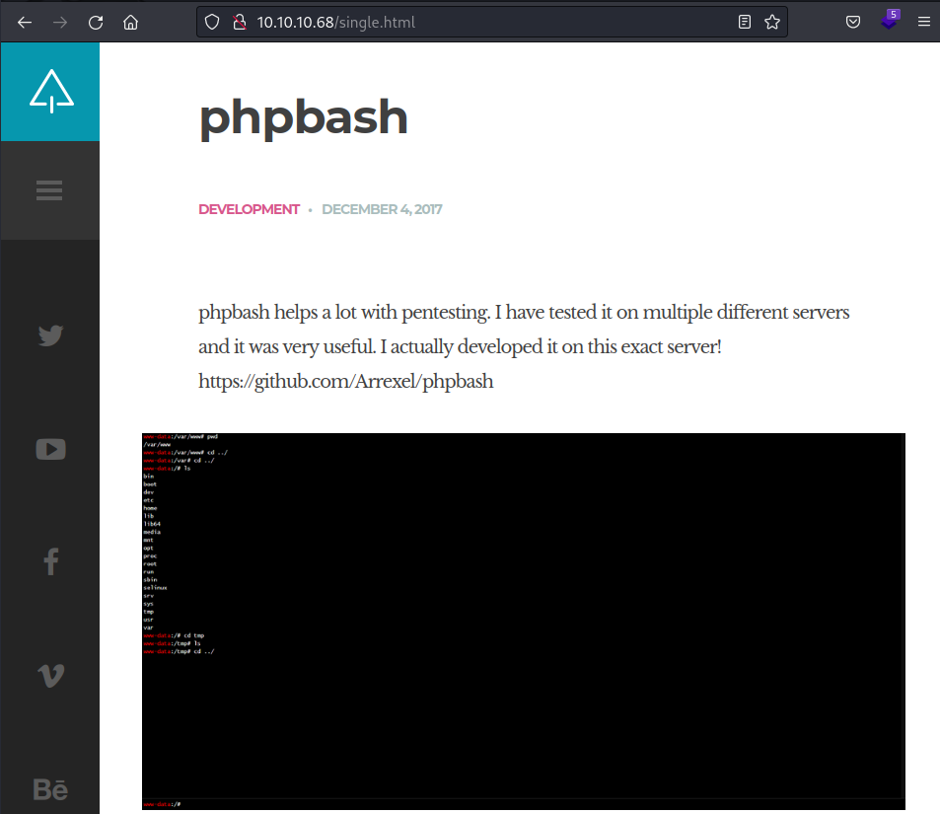Focus the address bar with 10.10.10.68/single.html

click(x=491, y=22)
